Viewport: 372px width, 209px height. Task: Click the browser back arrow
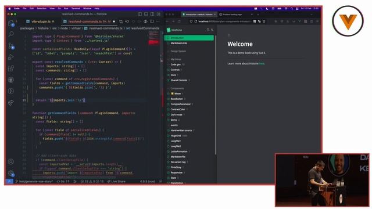pyautogui.click(x=167, y=21)
